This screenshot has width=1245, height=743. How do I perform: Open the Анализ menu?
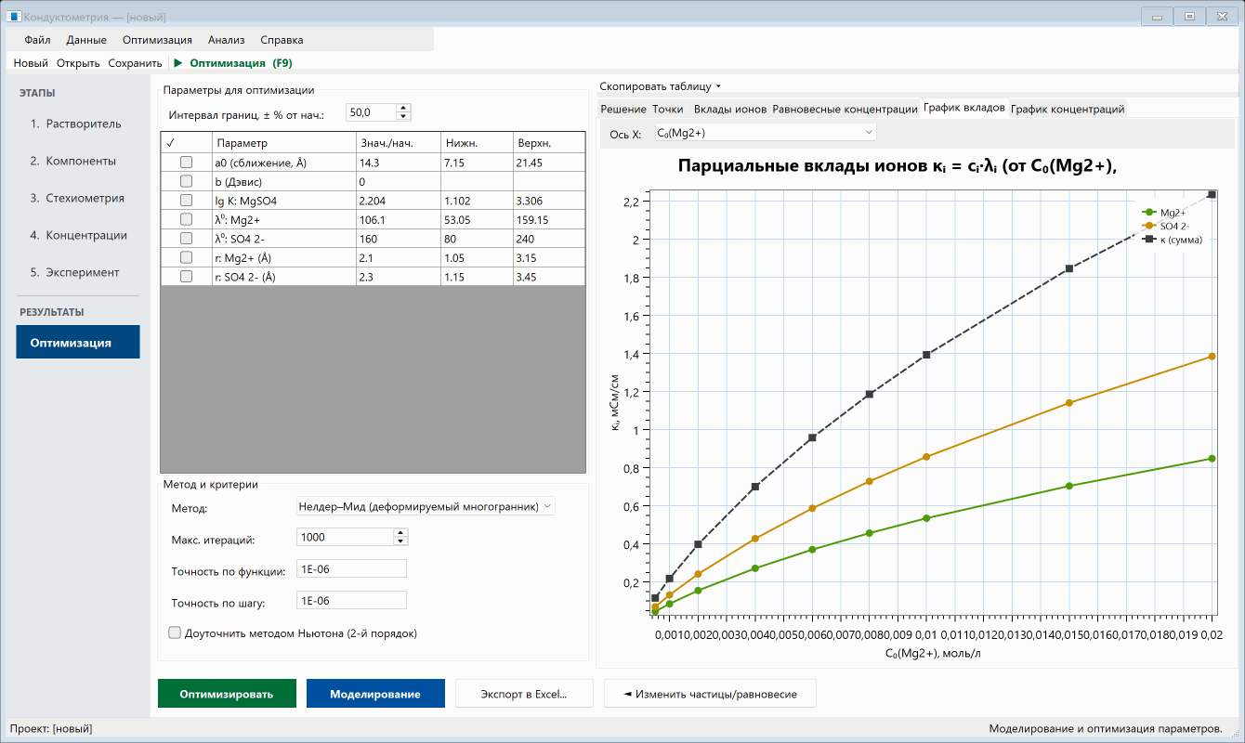(227, 40)
